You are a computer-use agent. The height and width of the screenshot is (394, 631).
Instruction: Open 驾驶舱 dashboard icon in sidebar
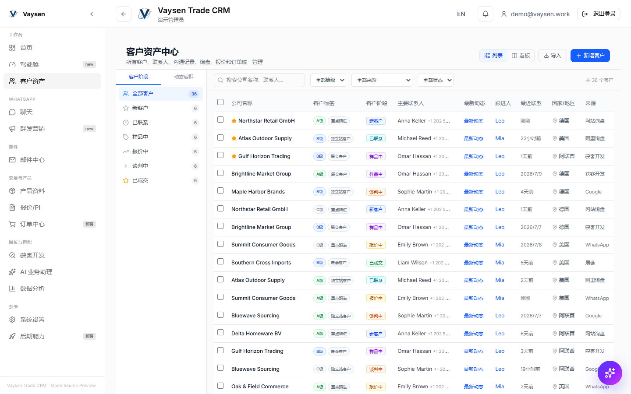tap(12, 64)
